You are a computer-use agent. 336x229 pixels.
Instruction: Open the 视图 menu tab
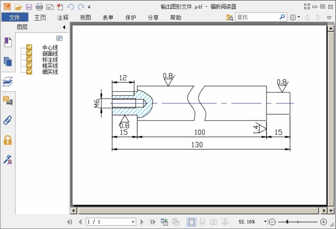coord(85,17)
